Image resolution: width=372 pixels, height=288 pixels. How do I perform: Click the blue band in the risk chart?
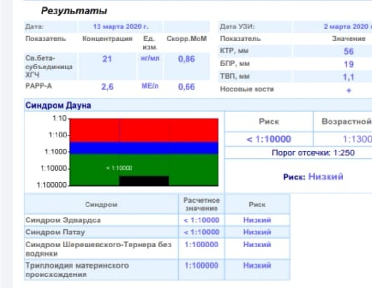tap(144, 148)
